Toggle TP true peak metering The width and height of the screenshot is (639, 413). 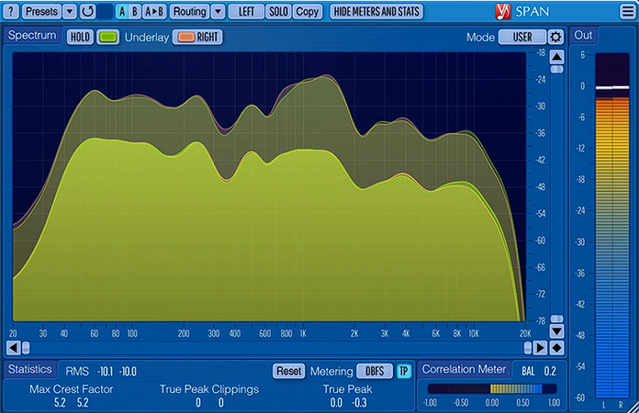coord(404,371)
